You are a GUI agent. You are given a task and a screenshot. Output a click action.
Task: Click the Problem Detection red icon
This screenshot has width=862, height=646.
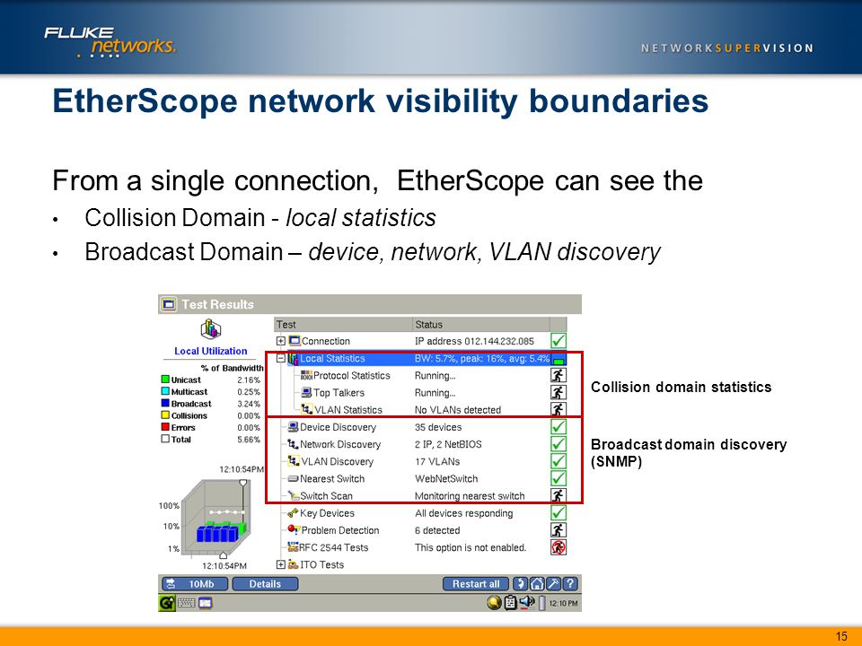pos(294,529)
